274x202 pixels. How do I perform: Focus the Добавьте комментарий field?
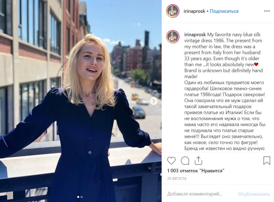point(201,194)
